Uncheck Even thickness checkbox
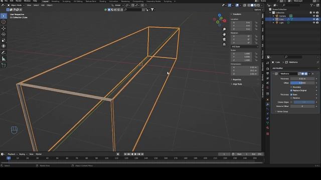321x180 pixels. point(291,94)
